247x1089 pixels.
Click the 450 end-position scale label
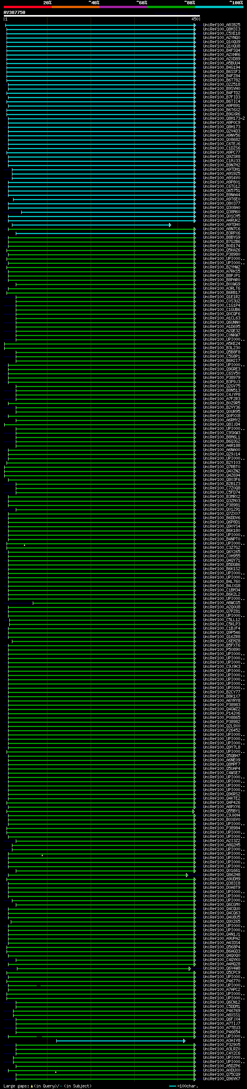(195, 19)
